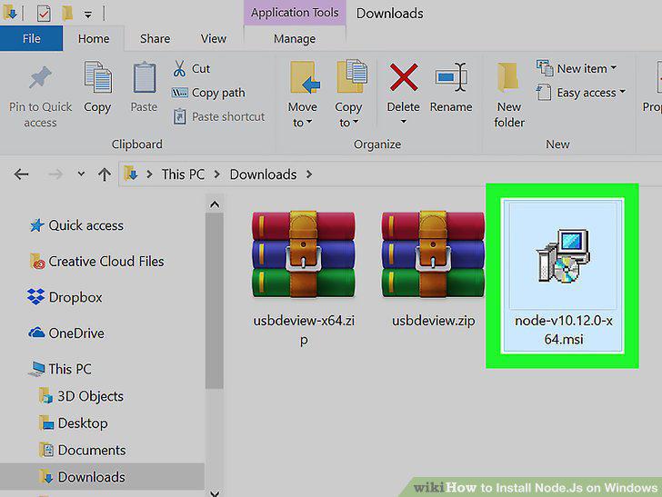The width and height of the screenshot is (662, 497).
Task: Expand chevron after This PC in address bar
Action: [217, 174]
